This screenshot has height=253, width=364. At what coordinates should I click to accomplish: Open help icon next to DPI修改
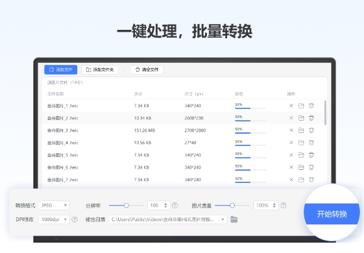(x=75, y=219)
